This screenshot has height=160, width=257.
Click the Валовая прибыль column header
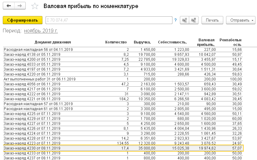207,42
